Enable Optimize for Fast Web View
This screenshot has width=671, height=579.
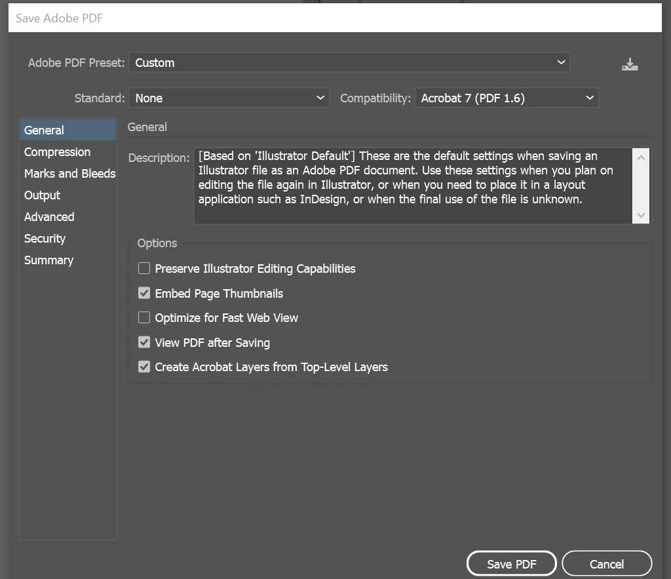(144, 318)
